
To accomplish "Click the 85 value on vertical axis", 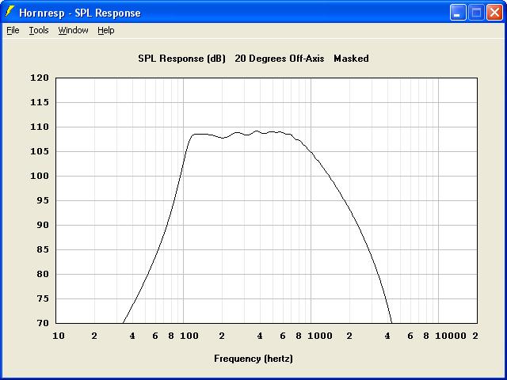I will (x=42, y=249).
